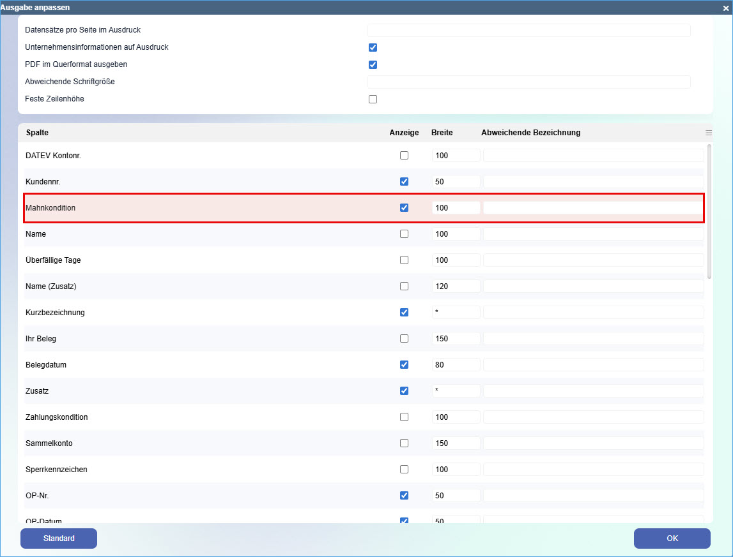The image size is (733, 557).
Task: Uncheck PDF im Querformat ausgeben
Action: tap(373, 64)
